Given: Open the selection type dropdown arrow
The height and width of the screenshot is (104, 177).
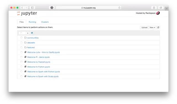Looking at the screenshot, I should [28, 33].
